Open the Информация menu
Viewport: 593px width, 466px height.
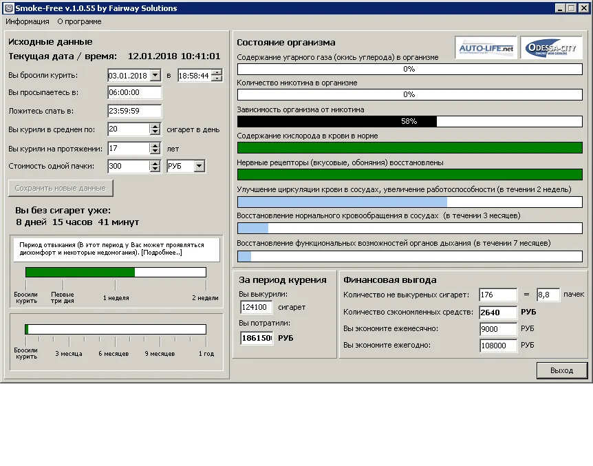pyautogui.click(x=28, y=21)
